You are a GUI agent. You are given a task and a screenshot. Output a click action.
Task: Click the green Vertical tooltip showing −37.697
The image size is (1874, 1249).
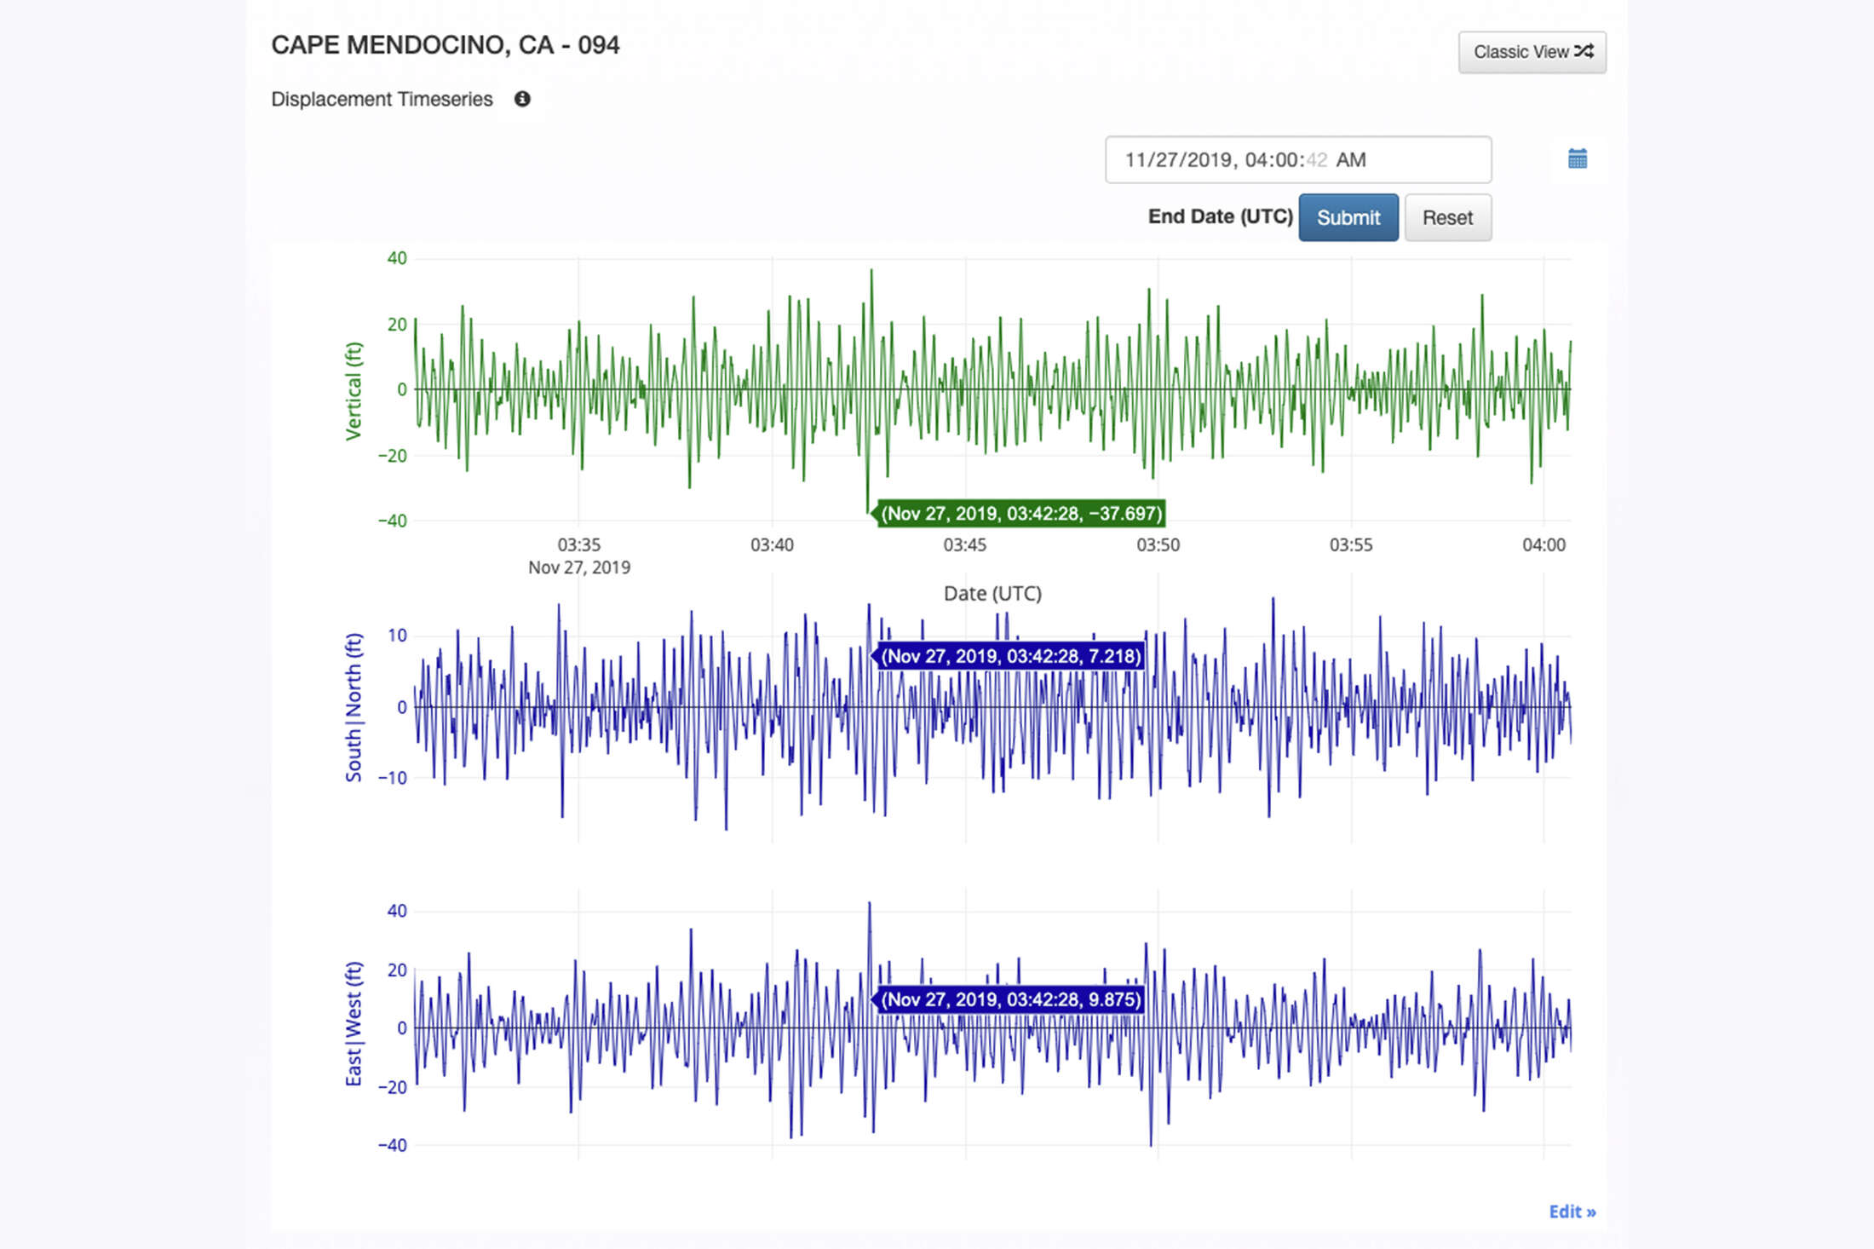[x=1020, y=514]
